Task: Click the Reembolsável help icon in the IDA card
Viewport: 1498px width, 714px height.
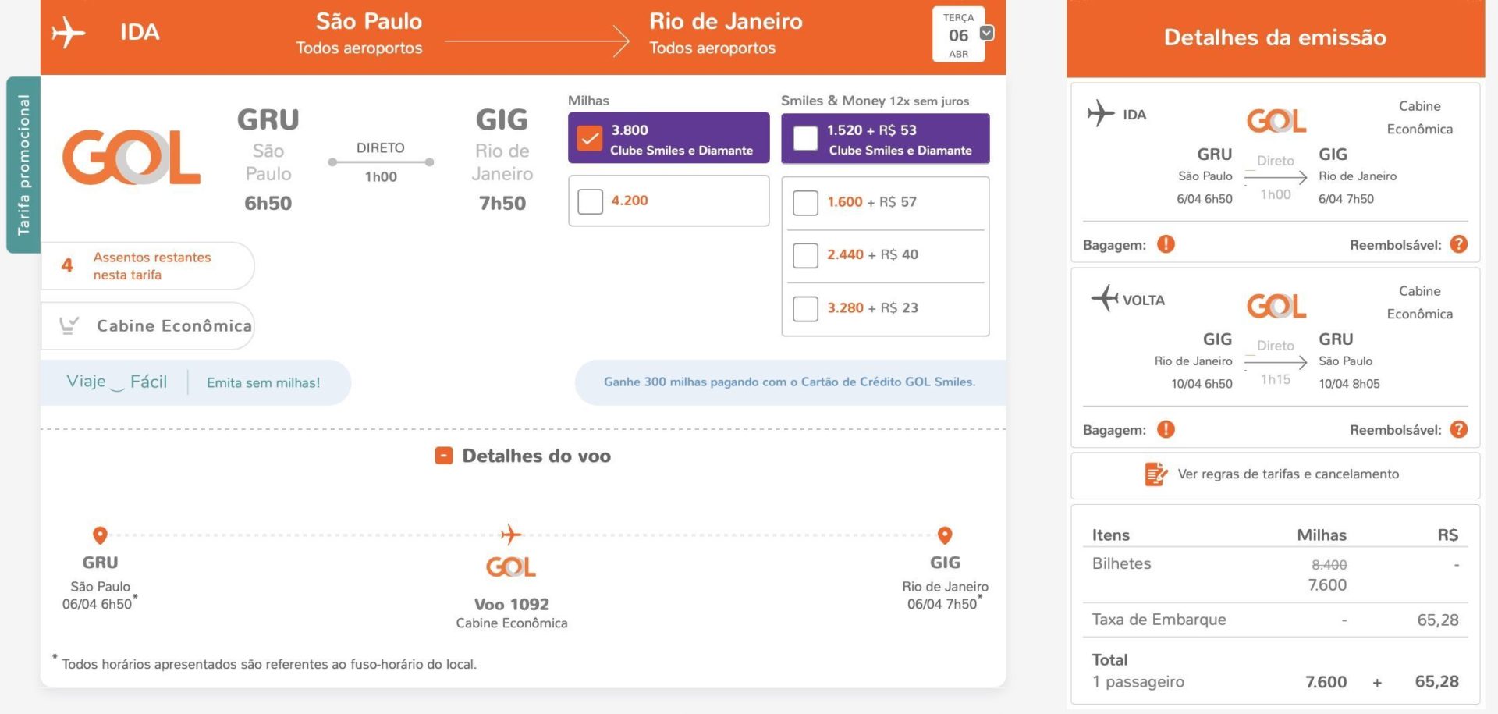Action: coord(1459,244)
